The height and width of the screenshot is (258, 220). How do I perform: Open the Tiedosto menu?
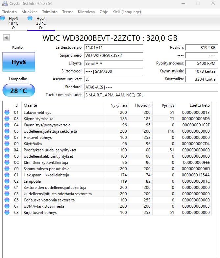coord(9,12)
